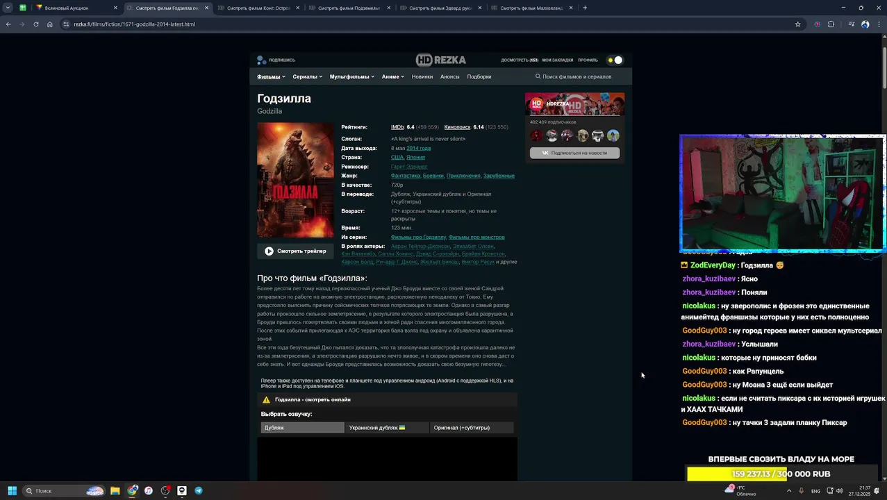The width and height of the screenshot is (887, 500).
Task: Open Telegram from the taskbar
Action: tap(199, 491)
